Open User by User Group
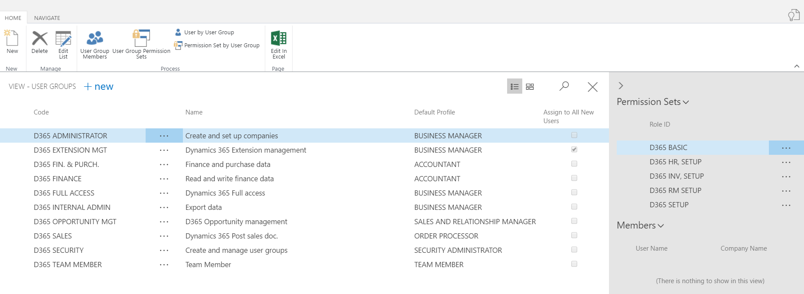 click(x=205, y=33)
